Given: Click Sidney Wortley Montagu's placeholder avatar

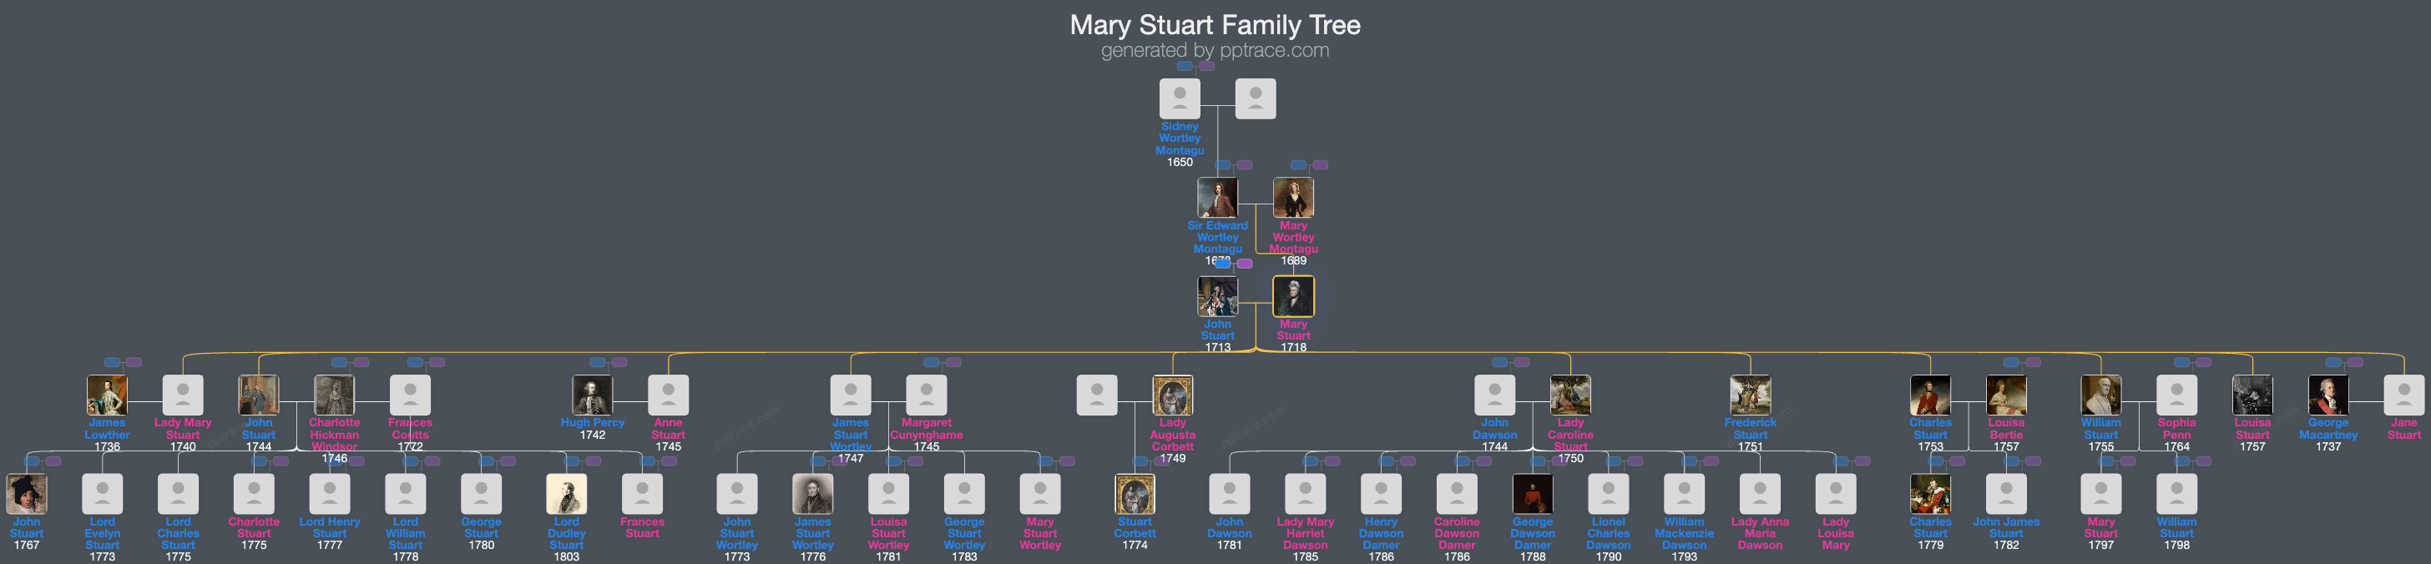Looking at the screenshot, I should (x=1180, y=99).
